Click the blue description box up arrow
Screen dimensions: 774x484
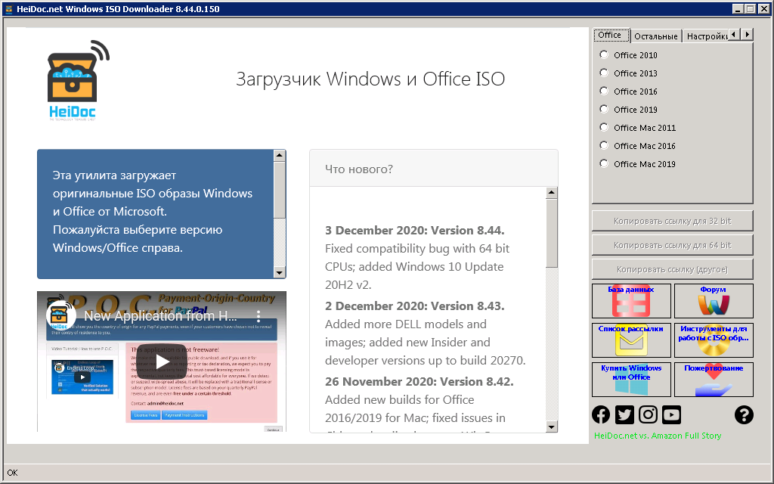280,156
